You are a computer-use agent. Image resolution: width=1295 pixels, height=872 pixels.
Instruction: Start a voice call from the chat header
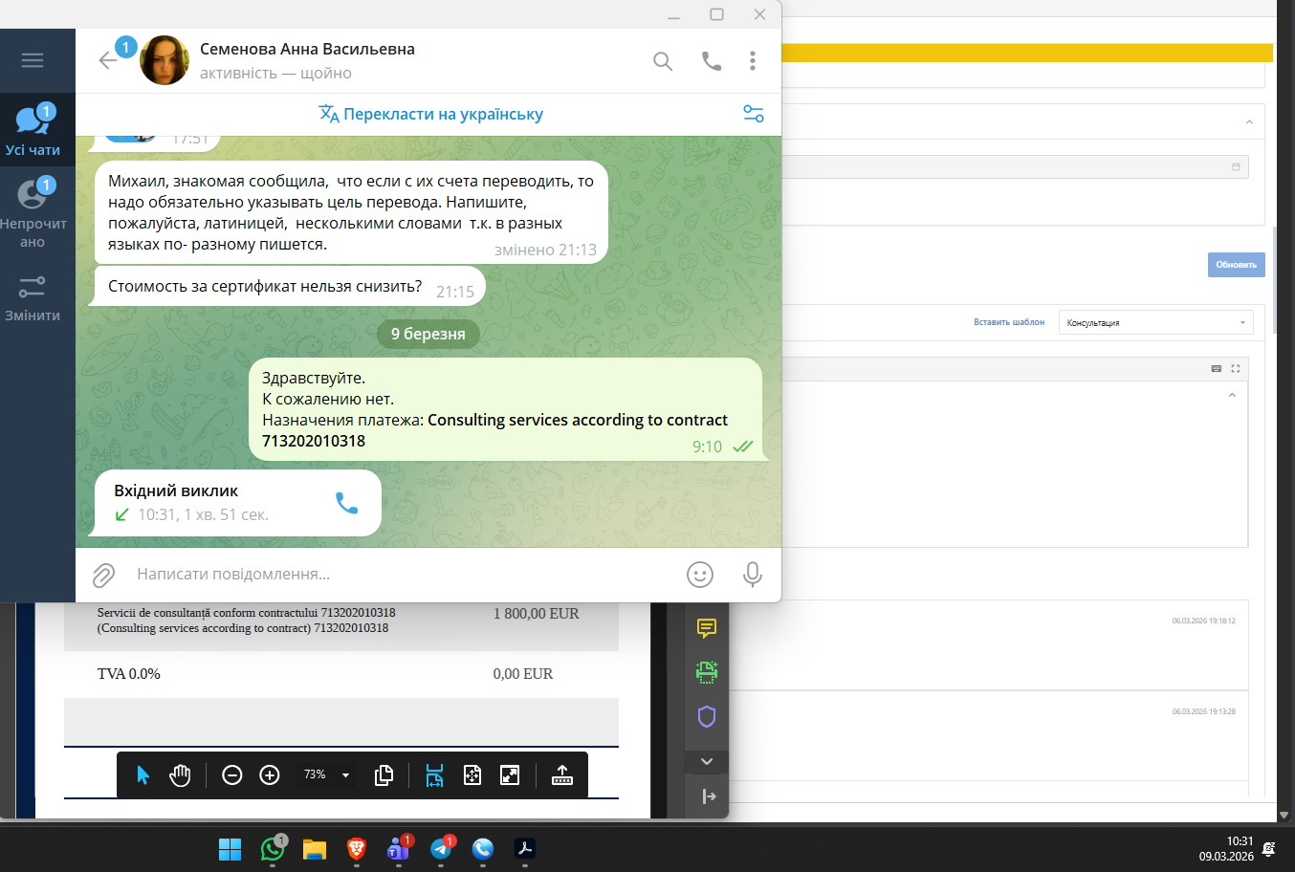pyautogui.click(x=712, y=61)
